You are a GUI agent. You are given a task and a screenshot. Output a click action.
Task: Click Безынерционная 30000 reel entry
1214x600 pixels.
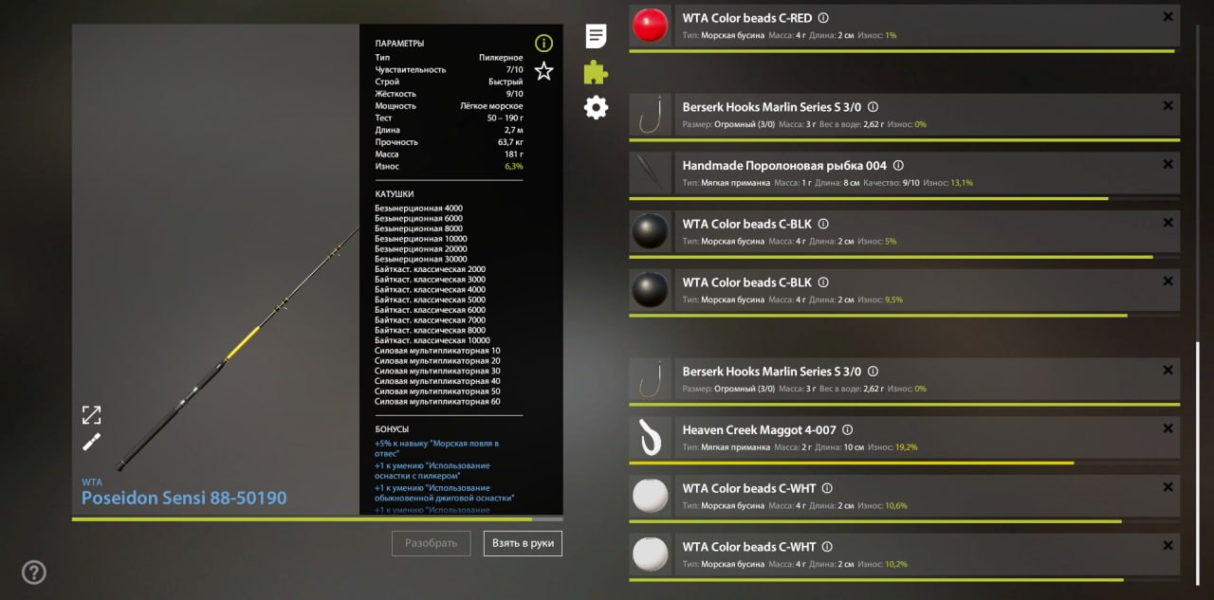[421, 259]
